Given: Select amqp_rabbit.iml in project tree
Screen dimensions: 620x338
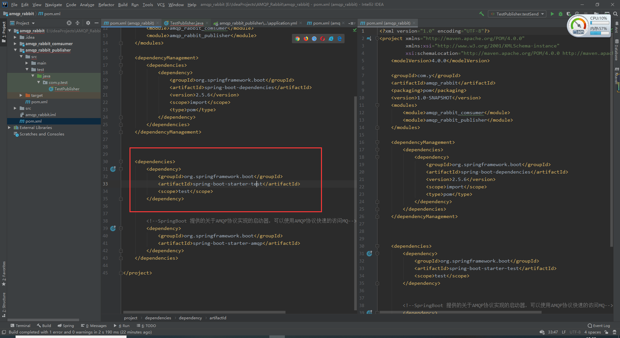Looking at the screenshot, I should pyautogui.click(x=40, y=114).
